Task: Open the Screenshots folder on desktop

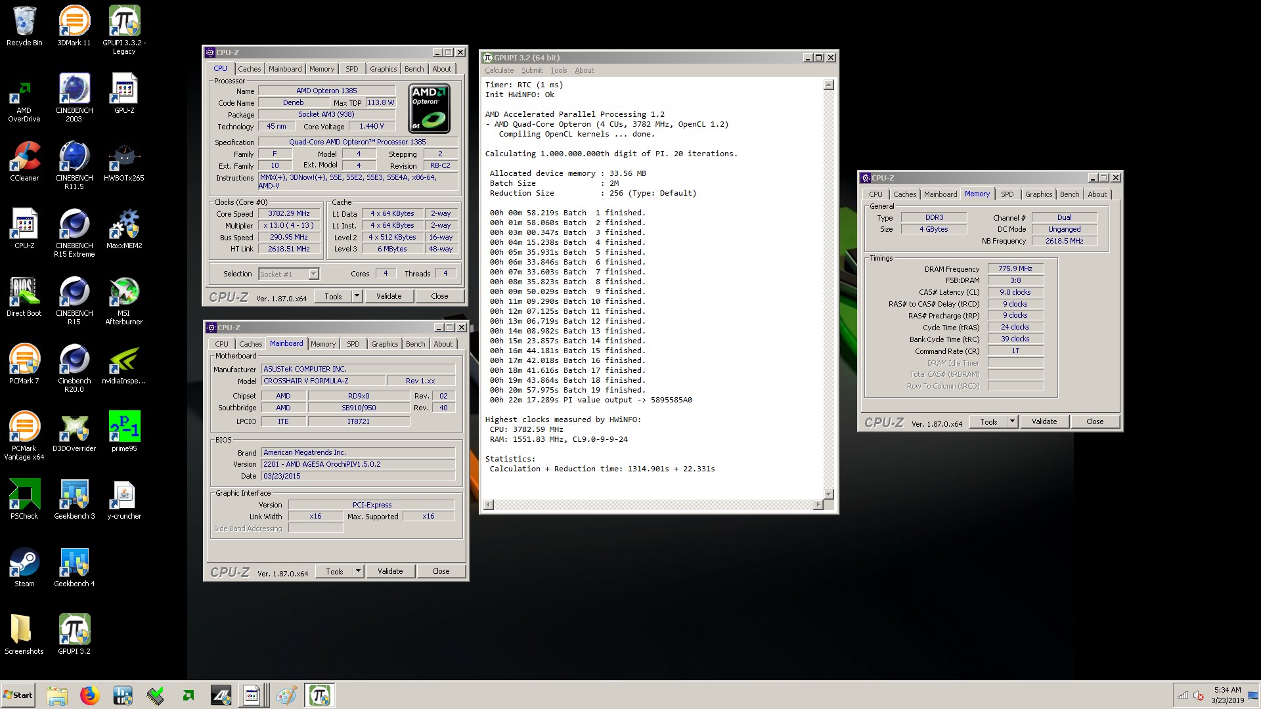Action: (24, 634)
